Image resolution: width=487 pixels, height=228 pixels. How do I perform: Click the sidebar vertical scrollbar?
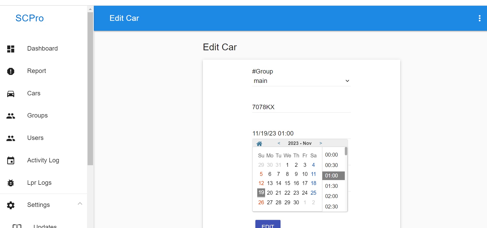tap(90, 89)
